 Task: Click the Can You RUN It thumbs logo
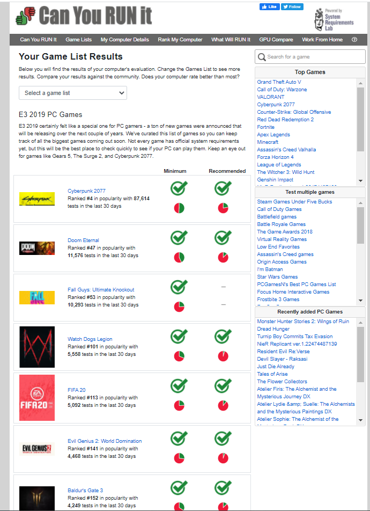25,17
